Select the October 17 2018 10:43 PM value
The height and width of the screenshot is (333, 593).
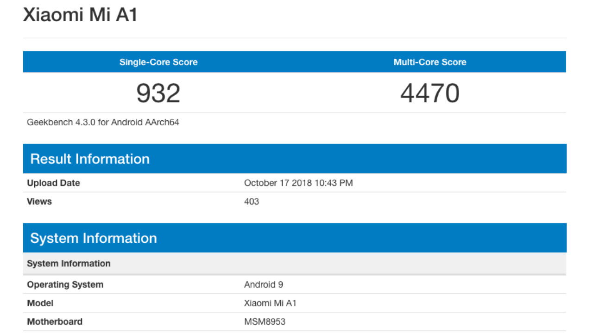coord(298,183)
